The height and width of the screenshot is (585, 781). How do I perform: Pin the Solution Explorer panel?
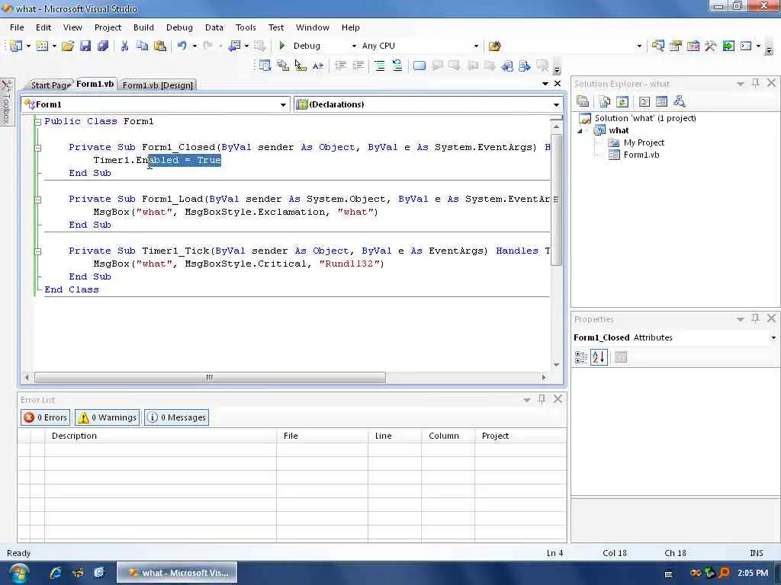point(756,83)
